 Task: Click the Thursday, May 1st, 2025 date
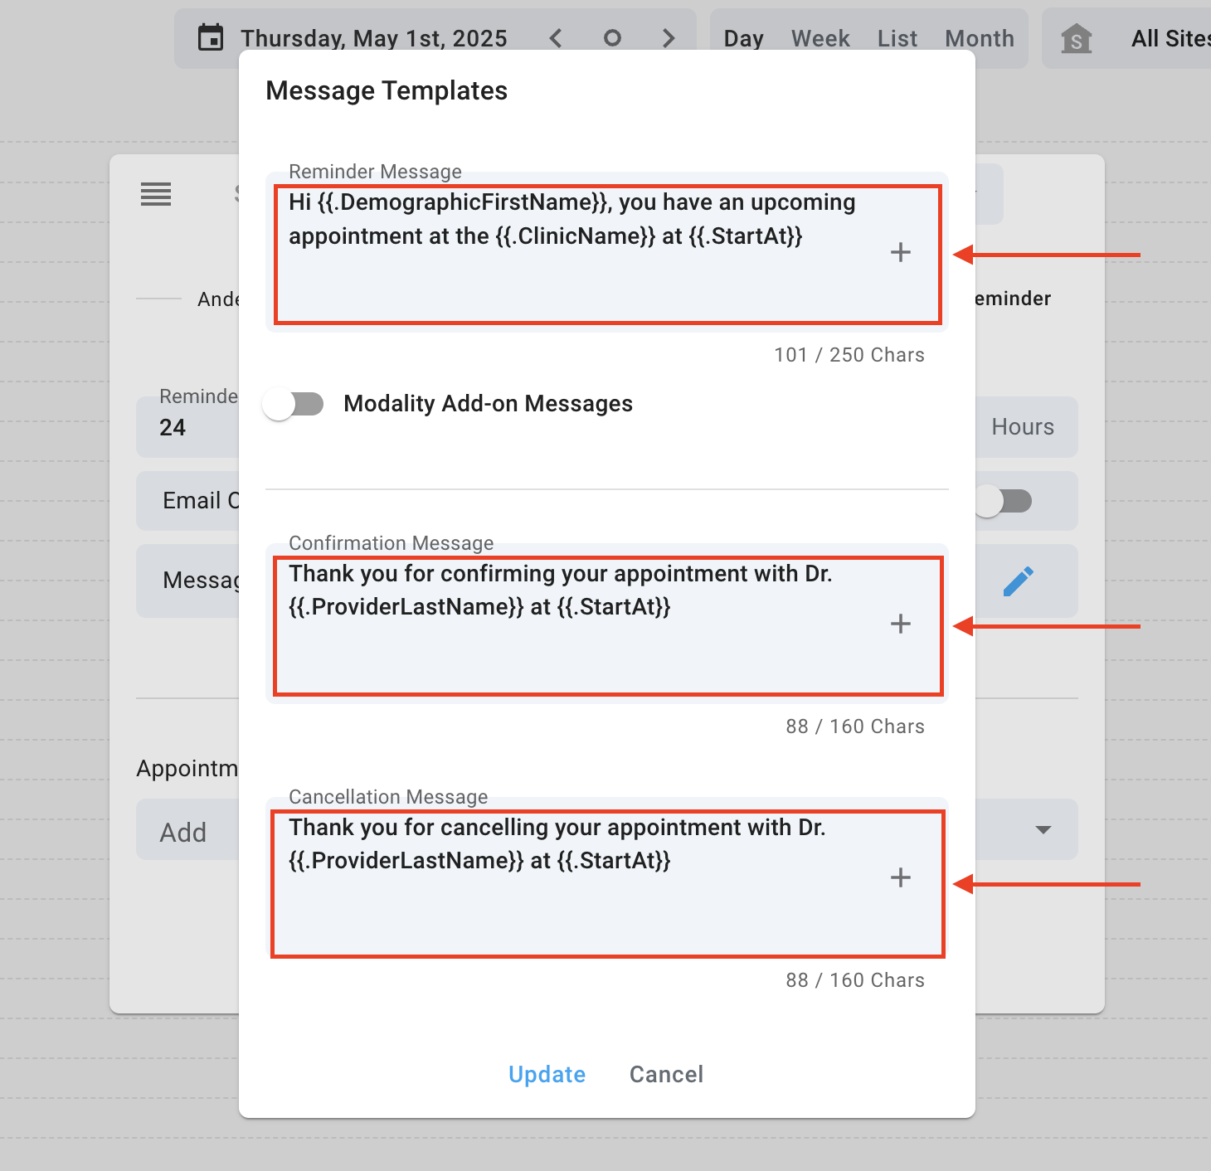click(374, 38)
